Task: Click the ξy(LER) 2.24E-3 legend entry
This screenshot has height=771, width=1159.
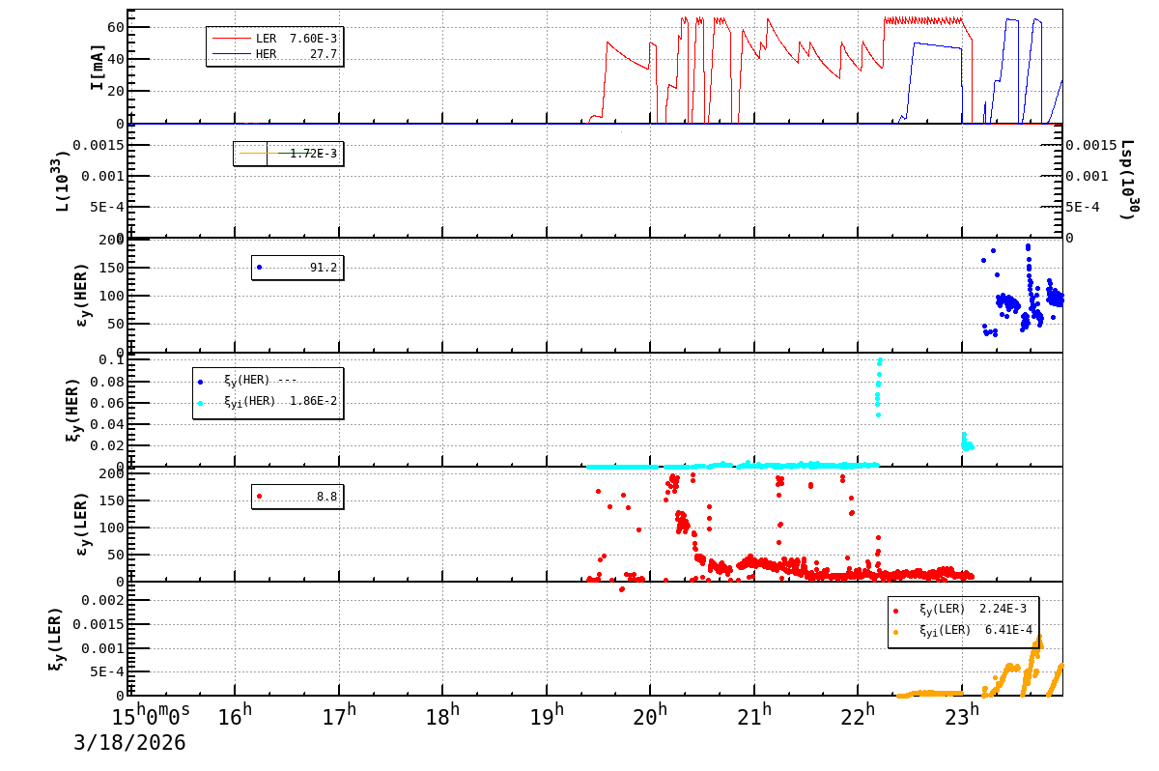Action: coord(961,610)
